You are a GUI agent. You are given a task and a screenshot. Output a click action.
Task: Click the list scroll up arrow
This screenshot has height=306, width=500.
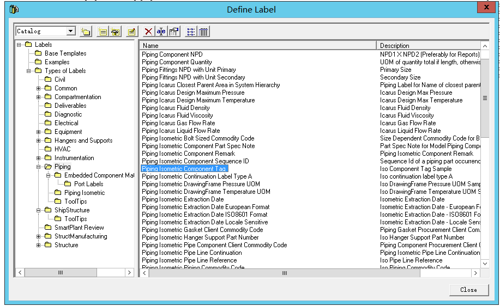485,46
